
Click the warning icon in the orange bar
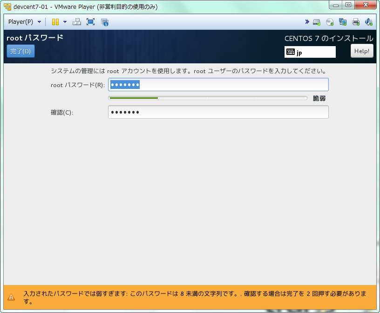tap(12, 297)
